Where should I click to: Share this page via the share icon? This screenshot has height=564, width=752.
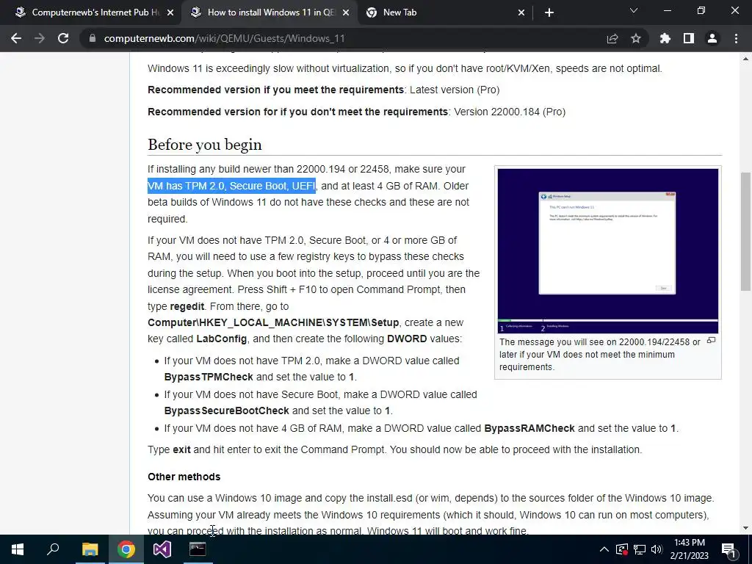pos(612,38)
